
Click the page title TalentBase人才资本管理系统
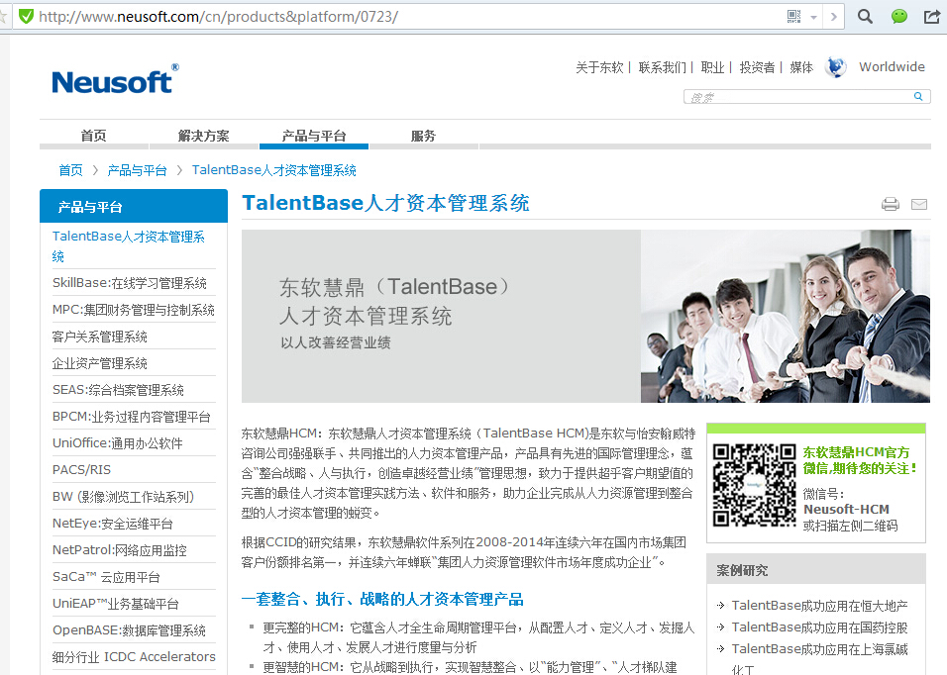(386, 203)
